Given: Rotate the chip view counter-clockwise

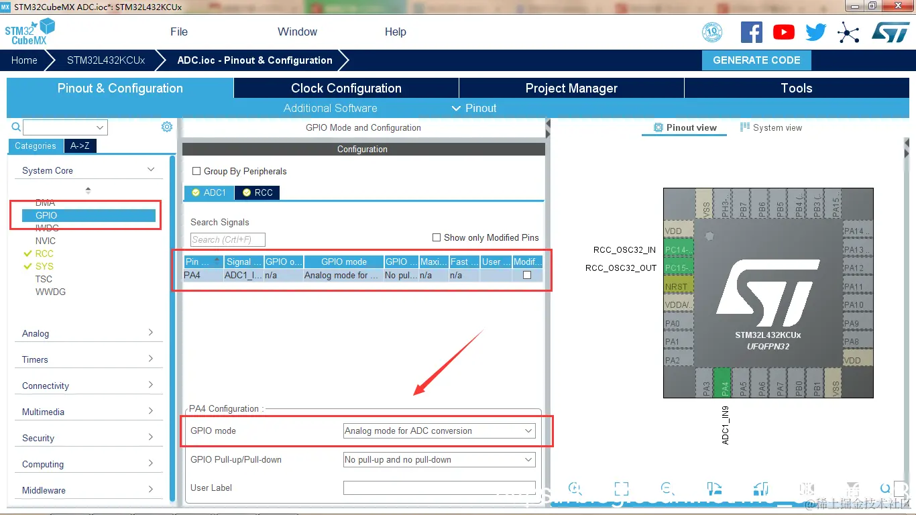Looking at the screenshot, I should [760, 488].
